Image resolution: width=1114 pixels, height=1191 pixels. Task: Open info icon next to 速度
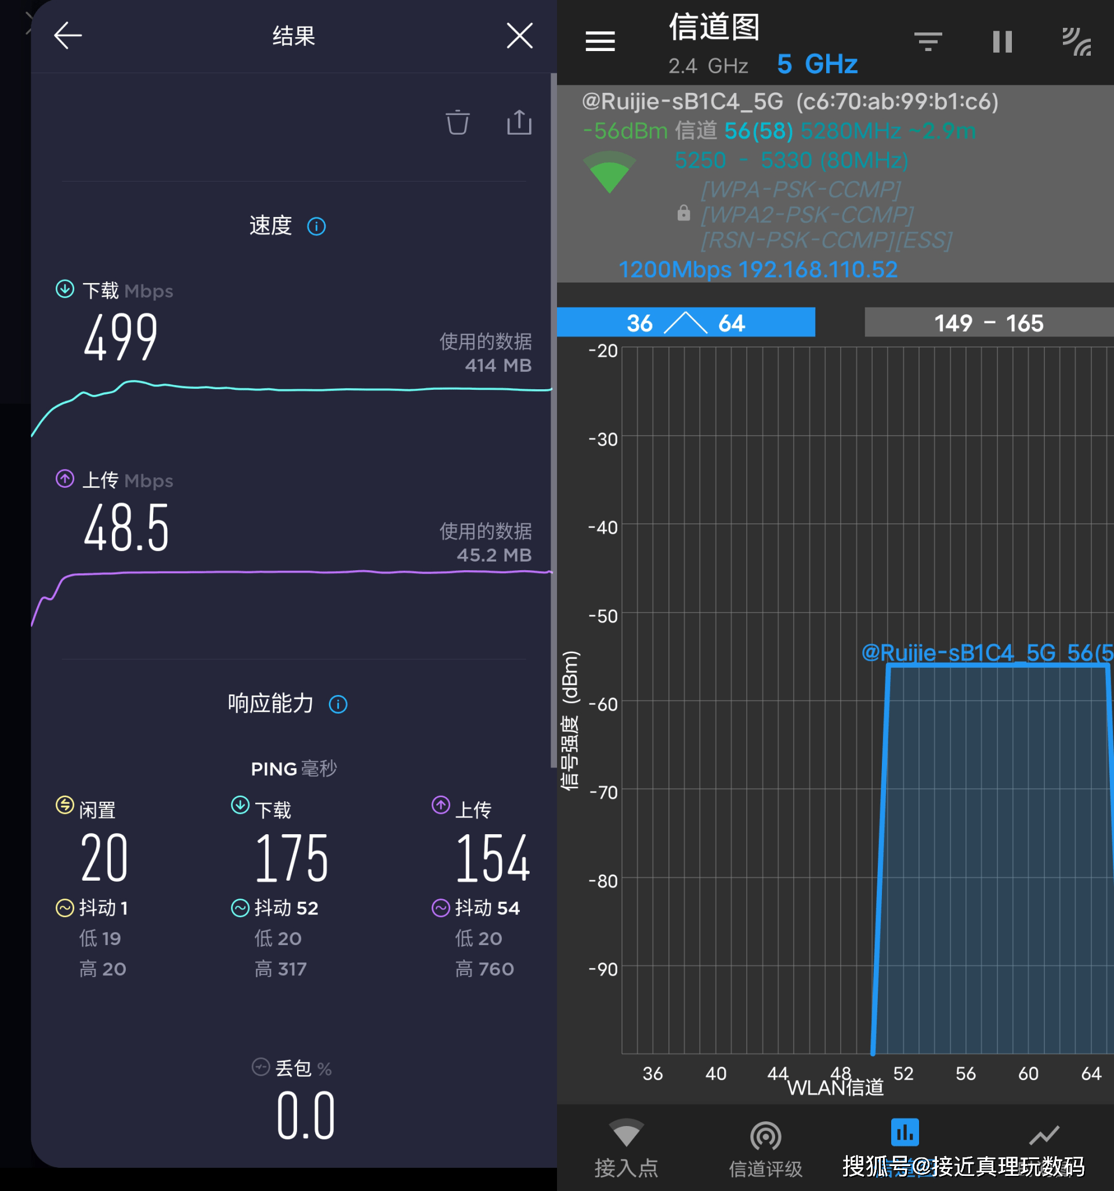point(316,226)
